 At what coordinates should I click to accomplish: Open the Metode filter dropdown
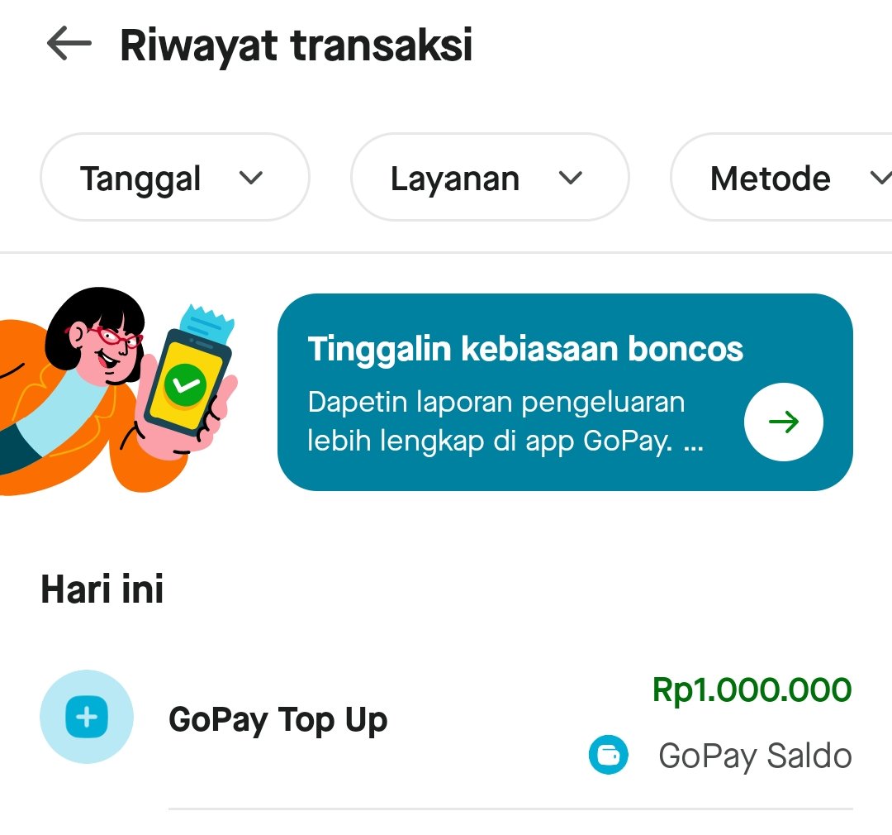pyautogui.click(x=781, y=177)
